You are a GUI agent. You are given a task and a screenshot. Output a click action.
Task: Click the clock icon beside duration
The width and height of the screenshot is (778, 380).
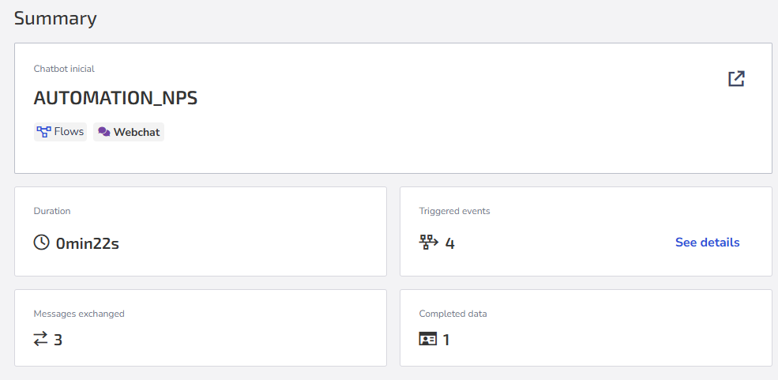[x=42, y=243]
